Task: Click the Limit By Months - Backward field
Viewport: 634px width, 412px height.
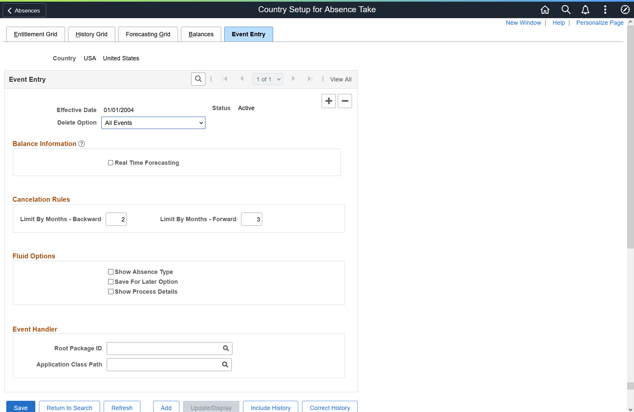Action: tap(116, 220)
